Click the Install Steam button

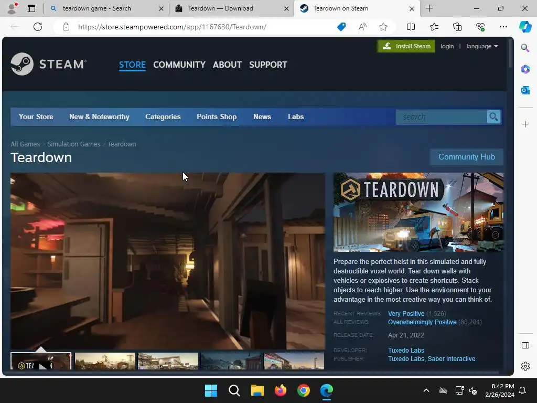pyautogui.click(x=406, y=46)
